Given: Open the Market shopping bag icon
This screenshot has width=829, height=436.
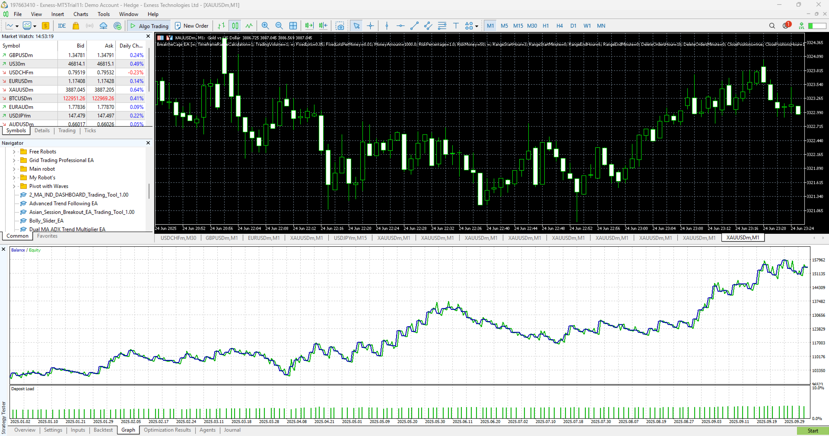Looking at the screenshot, I should pyautogui.click(x=76, y=26).
